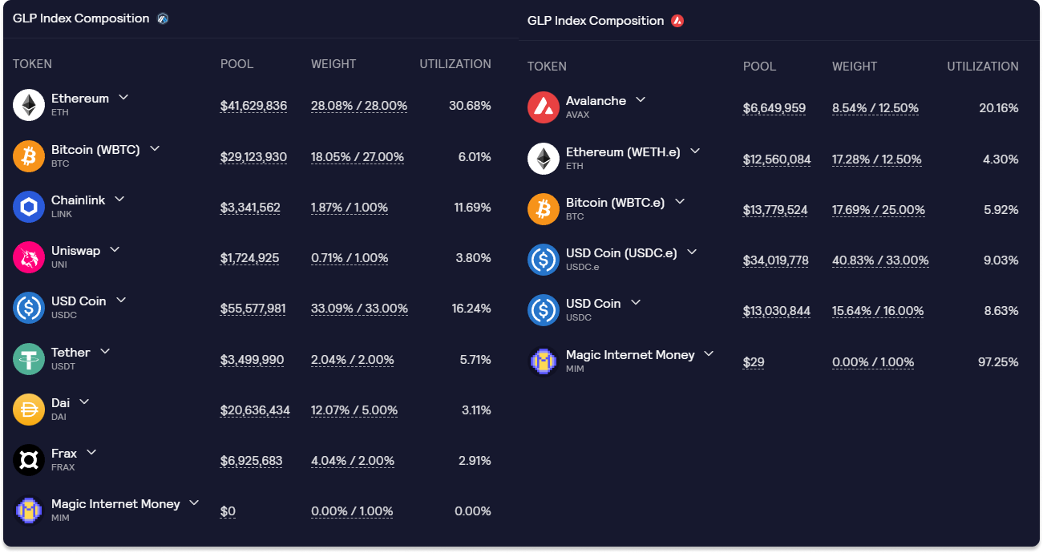Select the USDC.e weight 40.83% / 33.00%
The image size is (1043, 553).
tap(880, 260)
